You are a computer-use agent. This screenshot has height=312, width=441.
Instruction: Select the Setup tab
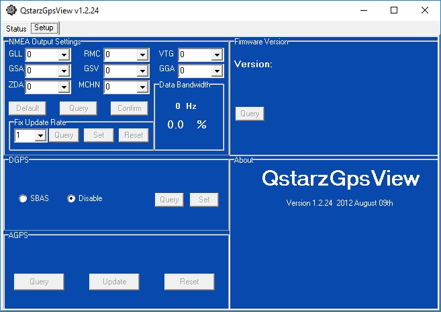pyautogui.click(x=44, y=28)
